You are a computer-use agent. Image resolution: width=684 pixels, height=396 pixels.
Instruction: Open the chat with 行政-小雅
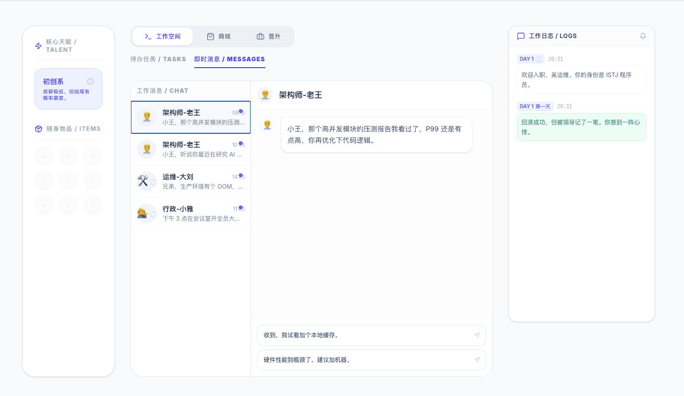click(190, 213)
